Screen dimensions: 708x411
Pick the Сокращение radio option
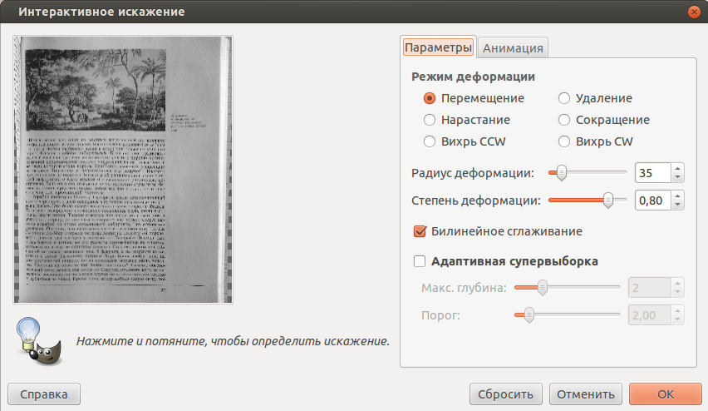tap(564, 120)
